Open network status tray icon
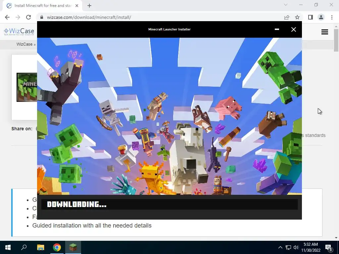 point(288,247)
